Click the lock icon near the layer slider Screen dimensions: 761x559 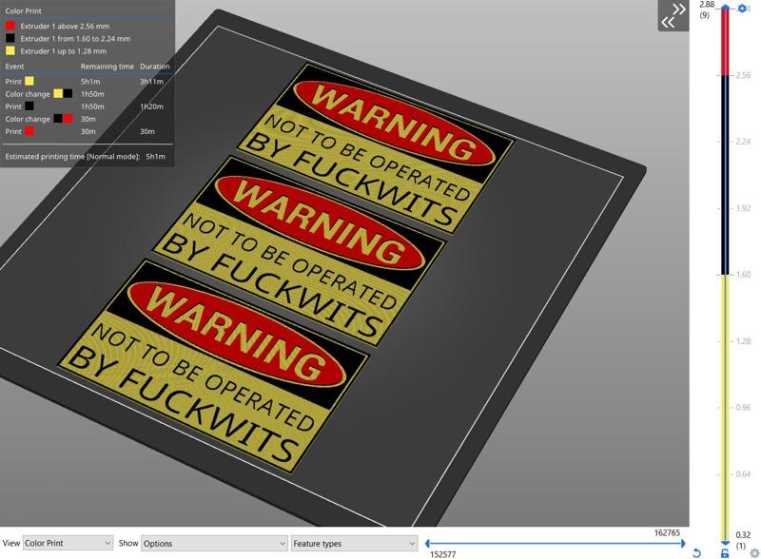725,552
